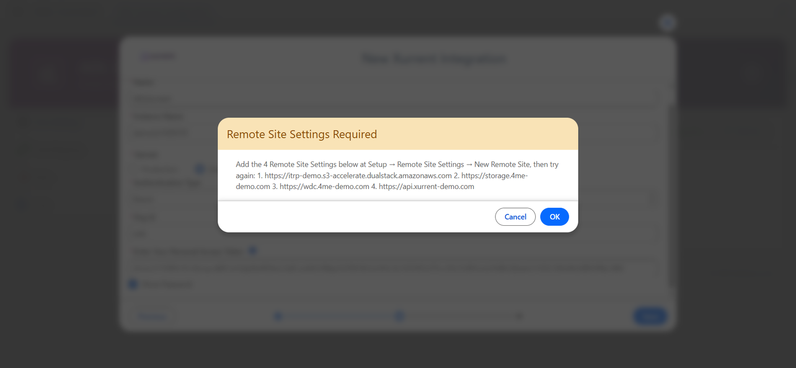Click the blurred New Xurrent Integration heading
The height and width of the screenshot is (368, 796).
click(433, 59)
